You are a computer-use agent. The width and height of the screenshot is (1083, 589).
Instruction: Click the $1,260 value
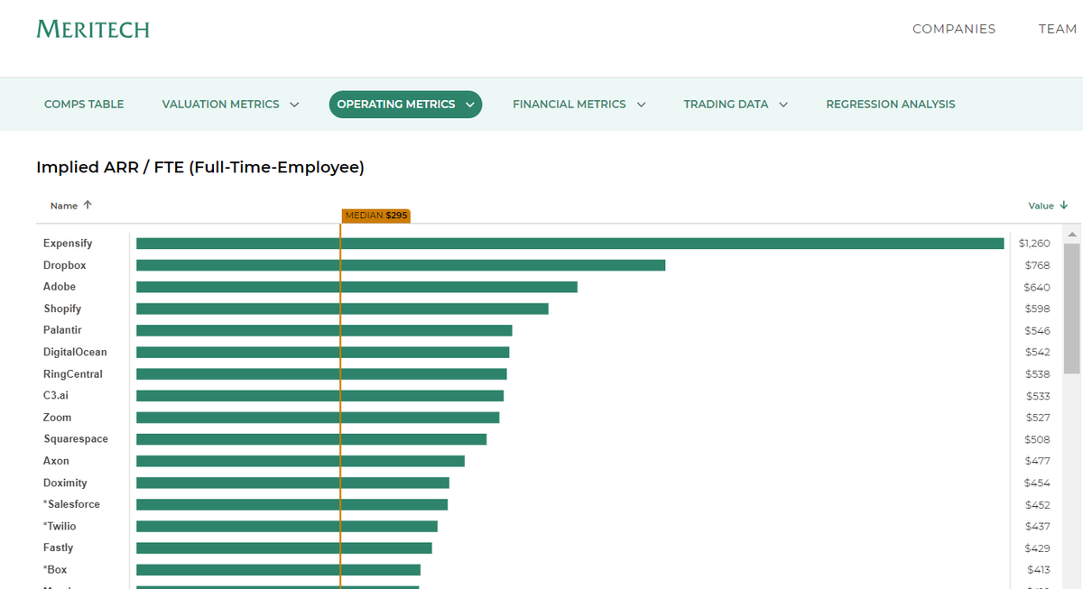coord(1034,244)
